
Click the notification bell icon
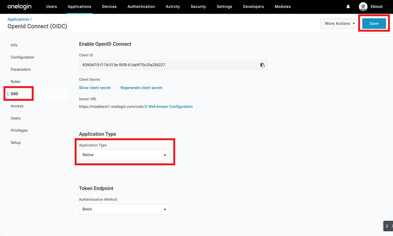pos(348,7)
